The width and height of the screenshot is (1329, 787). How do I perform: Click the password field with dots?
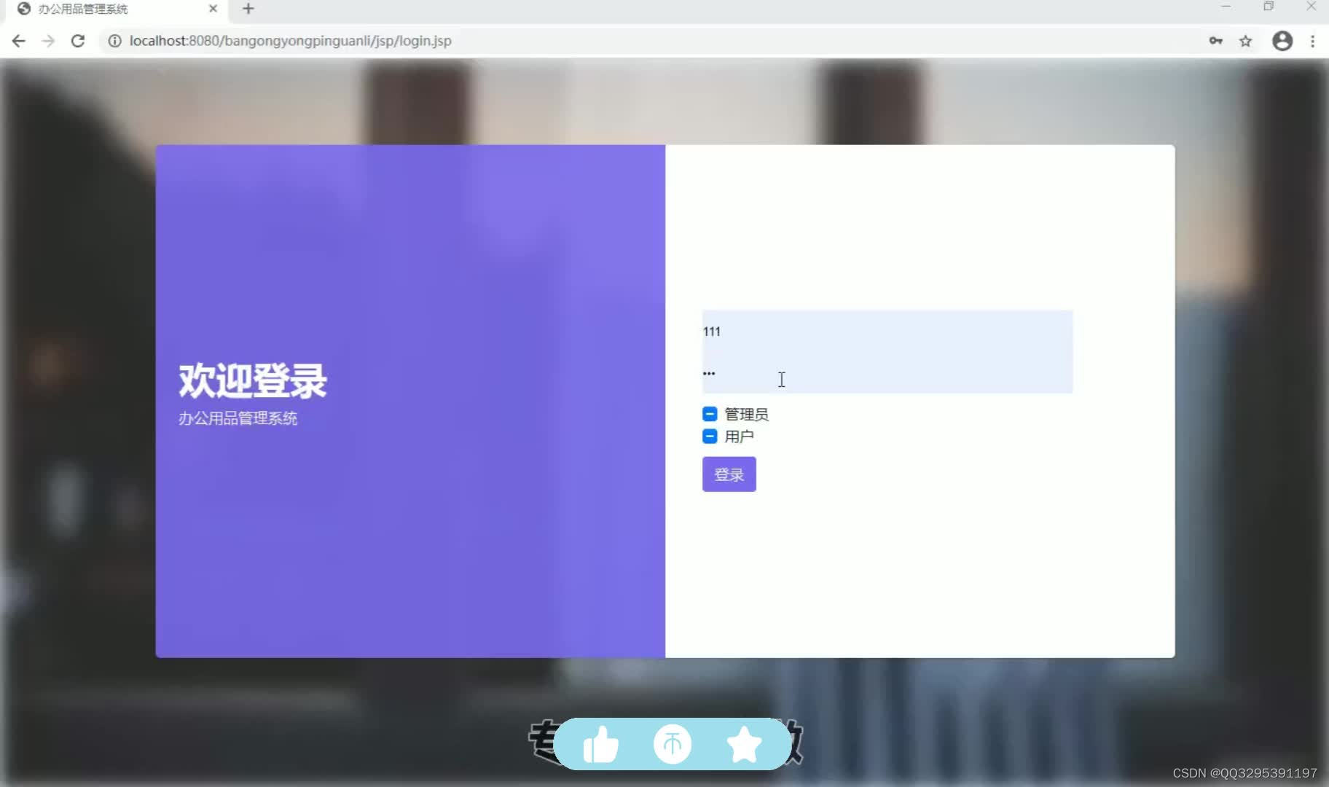pos(887,373)
